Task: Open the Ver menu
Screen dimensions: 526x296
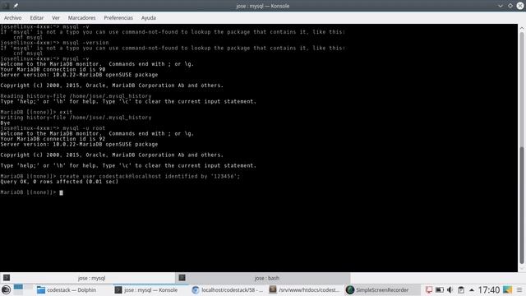Action: tap(56, 18)
